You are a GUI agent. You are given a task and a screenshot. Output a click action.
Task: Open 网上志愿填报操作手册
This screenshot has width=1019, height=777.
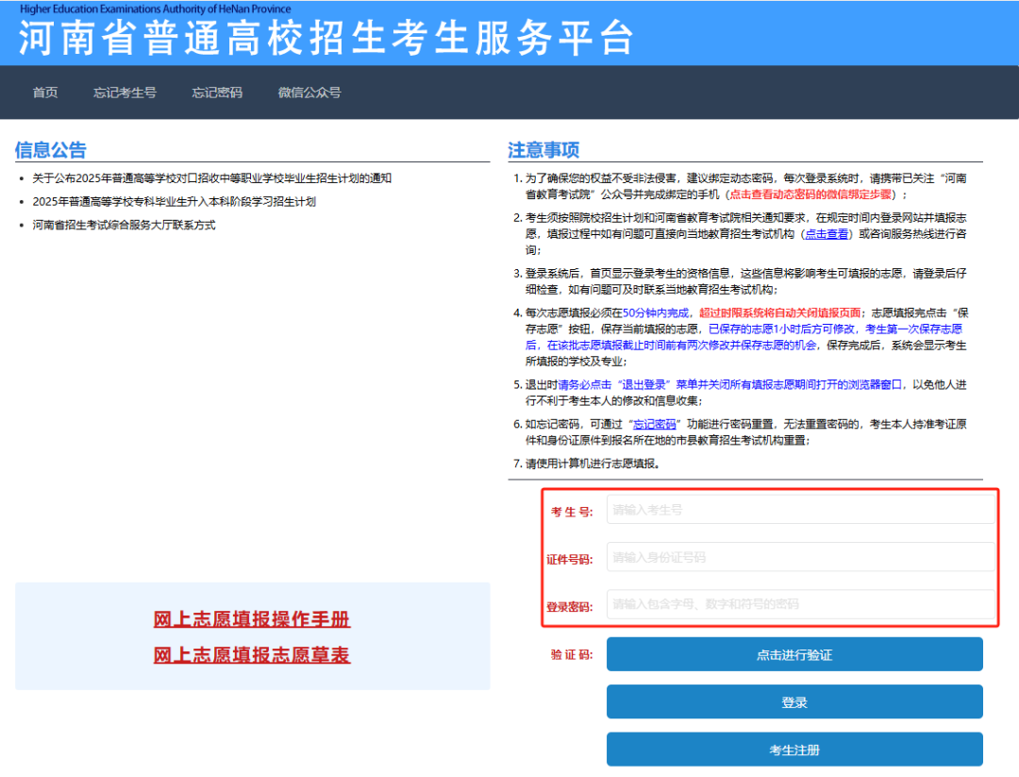pyautogui.click(x=251, y=618)
